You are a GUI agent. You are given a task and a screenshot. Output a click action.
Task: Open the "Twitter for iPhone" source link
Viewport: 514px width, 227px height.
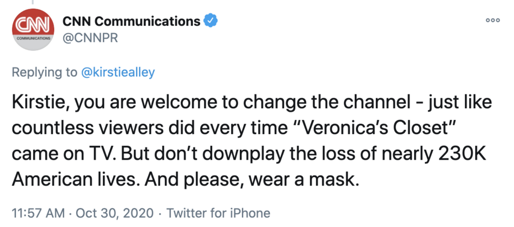click(218, 213)
